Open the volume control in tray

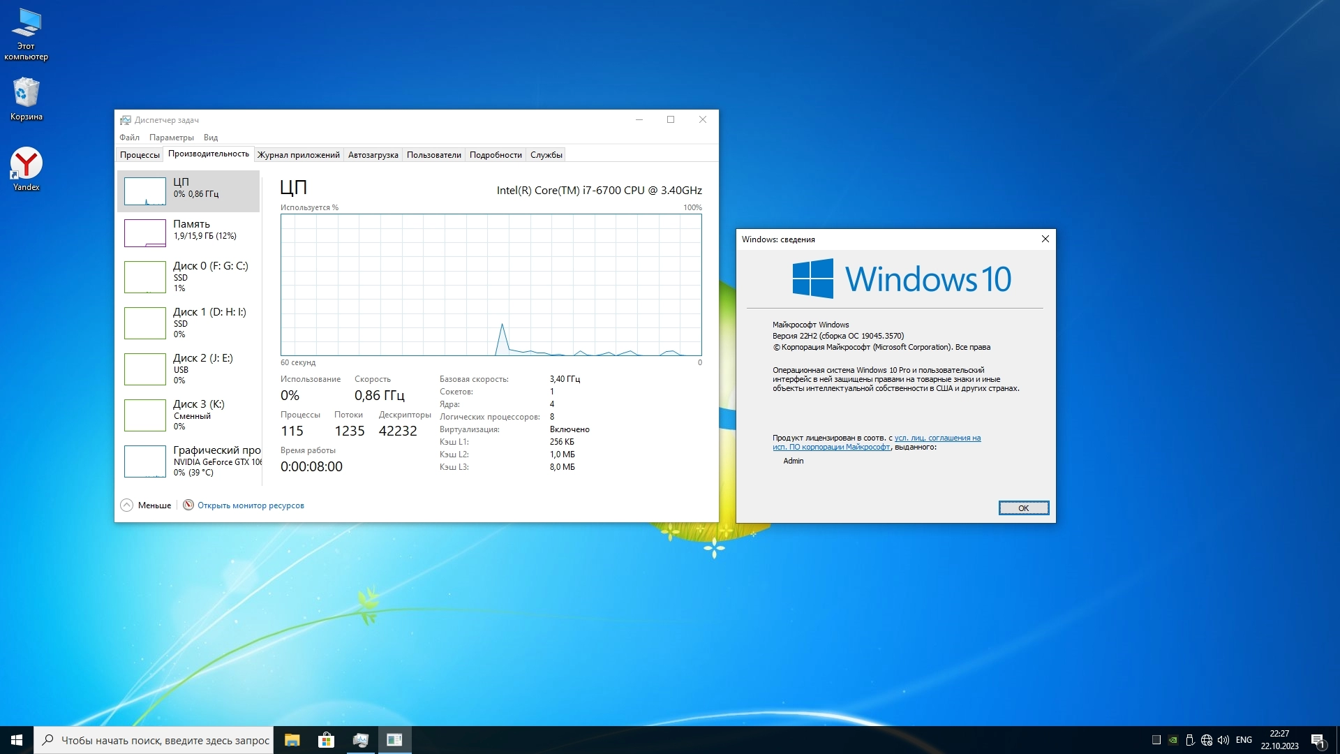1223,740
